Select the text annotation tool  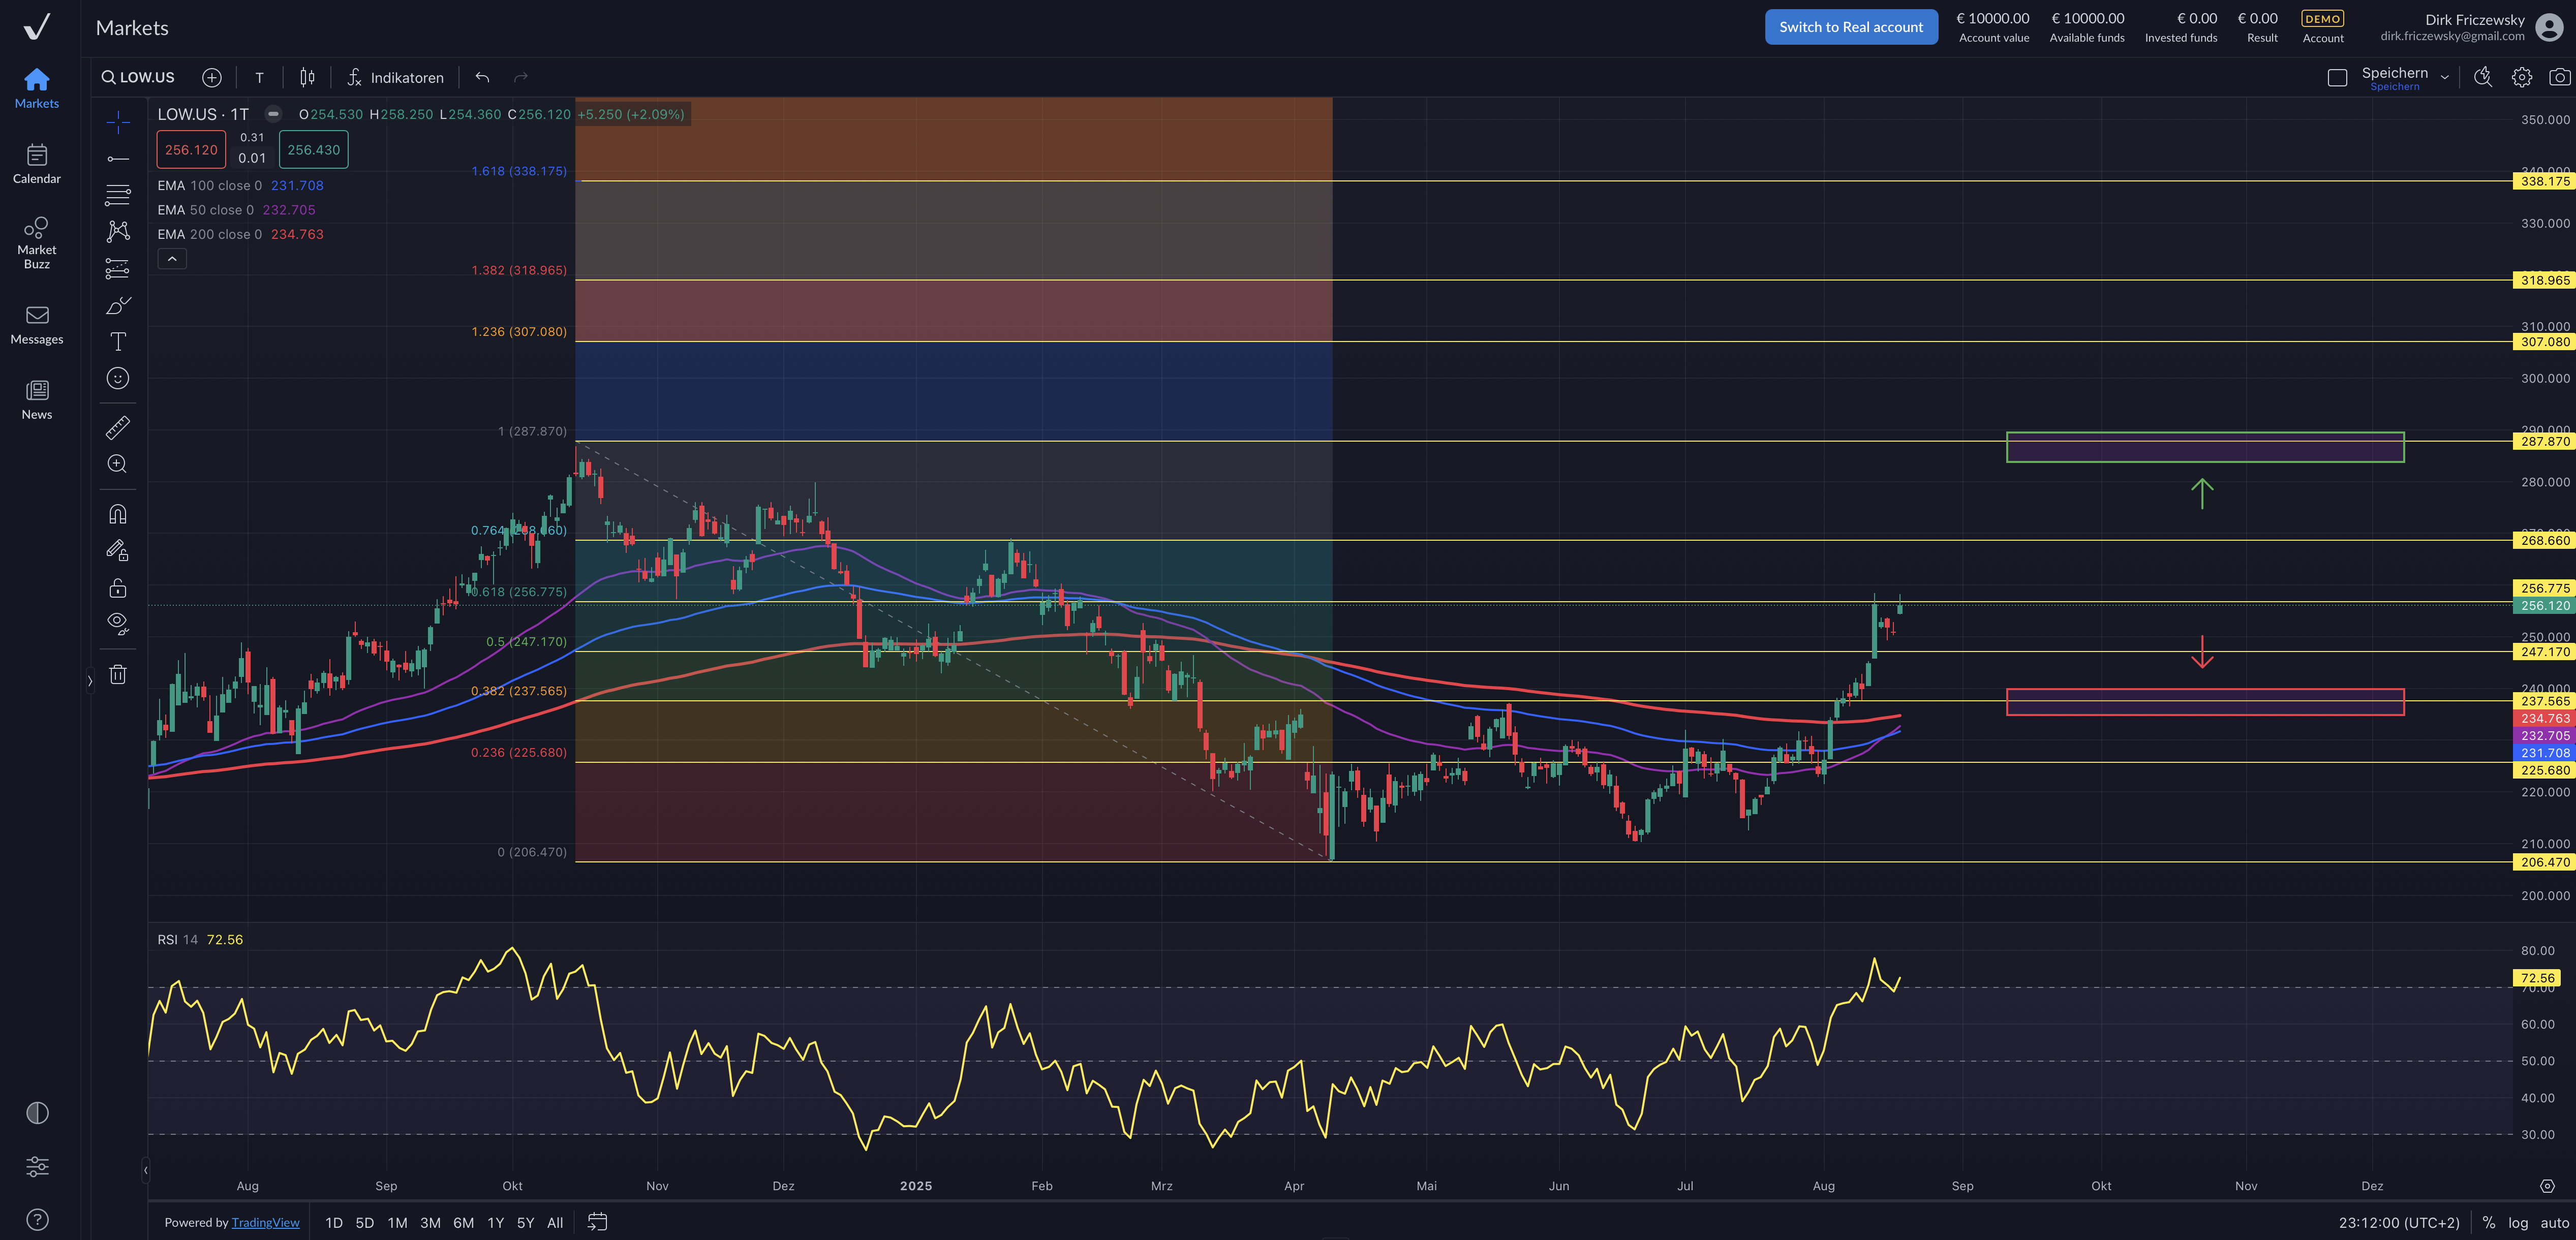click(x=118, y=342)
